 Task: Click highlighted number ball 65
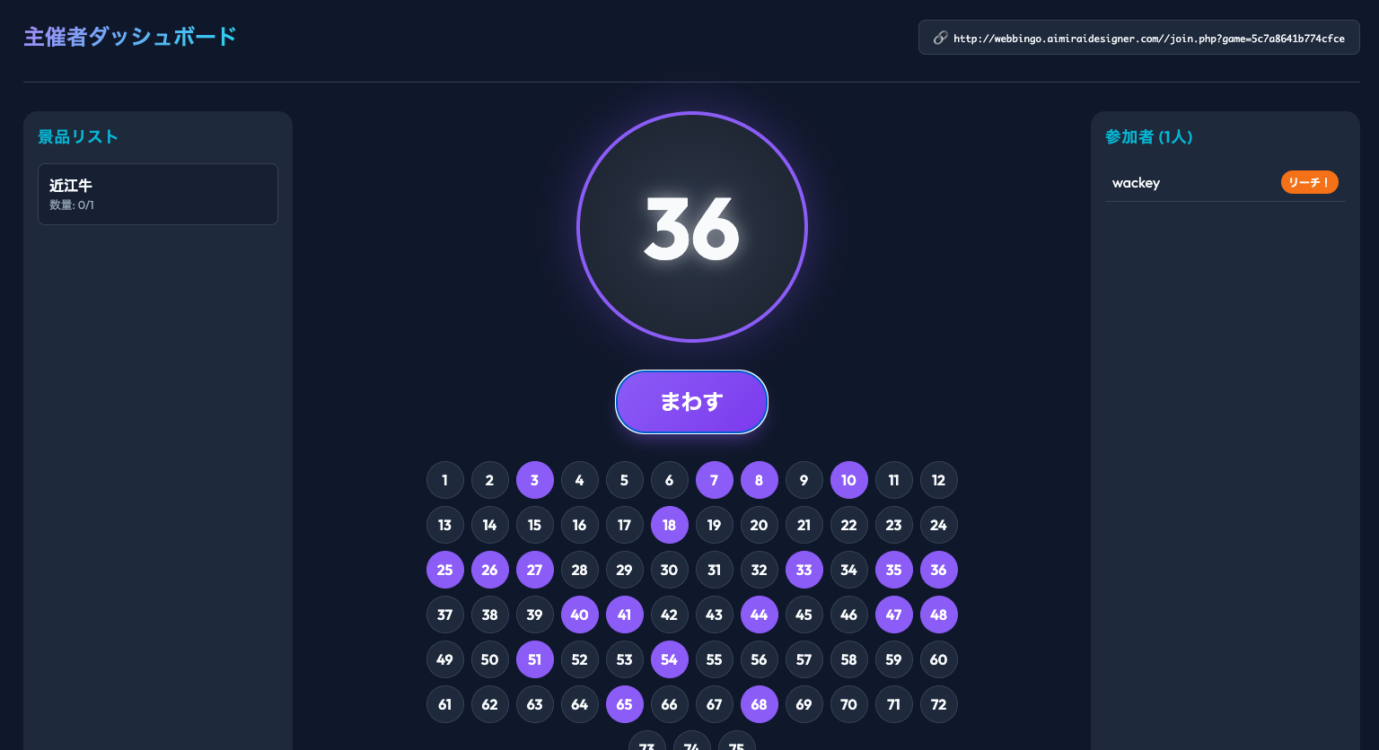(x=625, y=704)
